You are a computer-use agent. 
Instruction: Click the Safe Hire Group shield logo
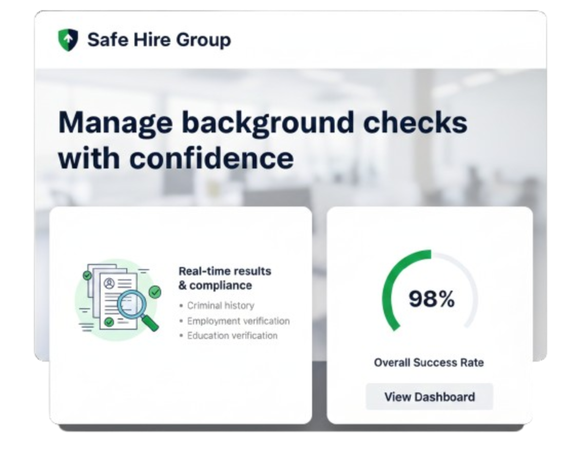[68, 40]
